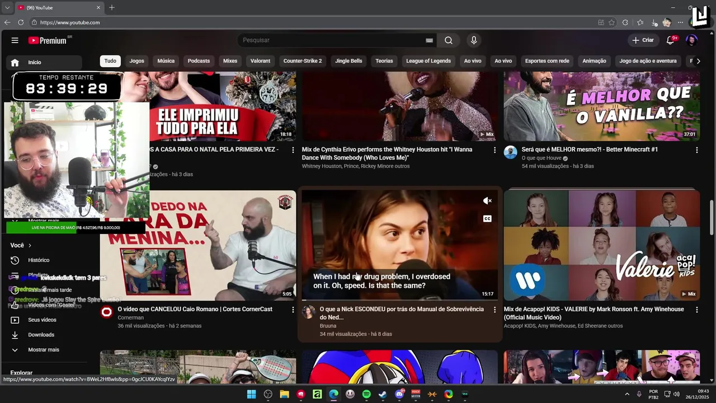Open the Windows Start button
Screen dimensions: 716x403
tap(252, 394)
